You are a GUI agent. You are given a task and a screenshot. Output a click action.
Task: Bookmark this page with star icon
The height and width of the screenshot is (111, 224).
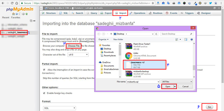point(153,3)
